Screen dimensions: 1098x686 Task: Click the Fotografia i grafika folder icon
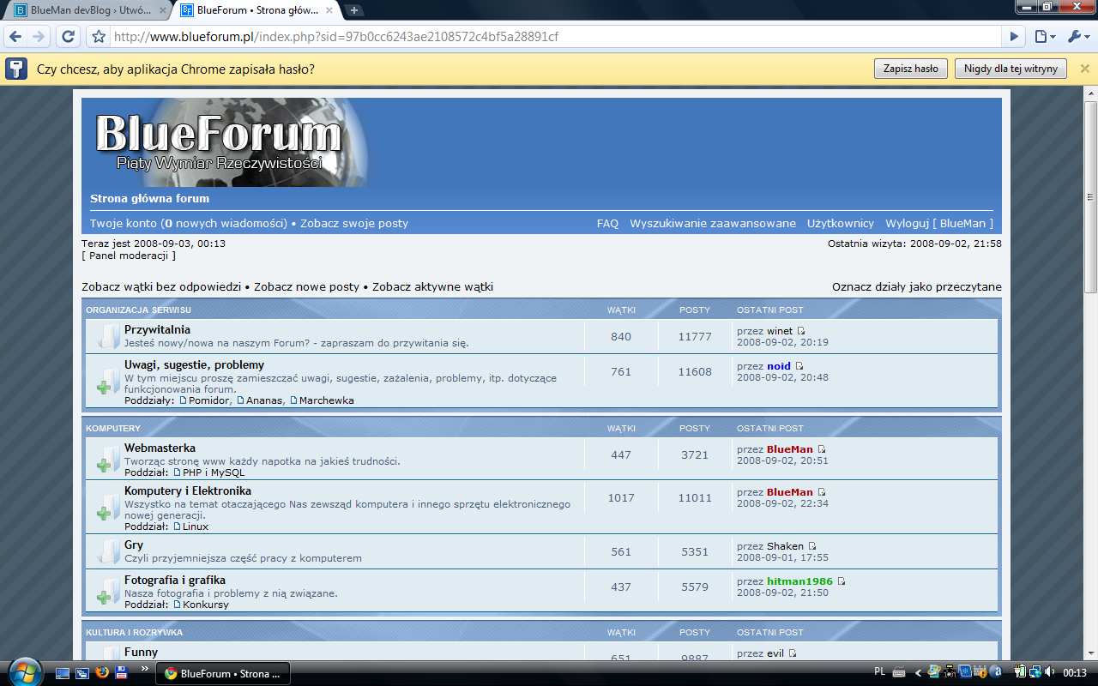coord(106,591)
